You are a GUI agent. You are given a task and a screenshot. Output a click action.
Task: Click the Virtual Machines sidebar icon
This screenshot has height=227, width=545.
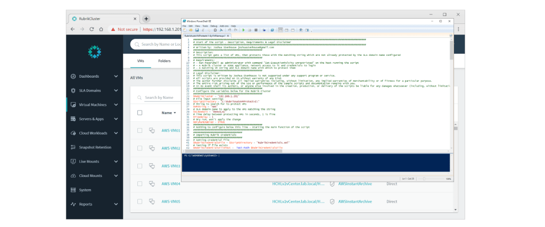73,105
